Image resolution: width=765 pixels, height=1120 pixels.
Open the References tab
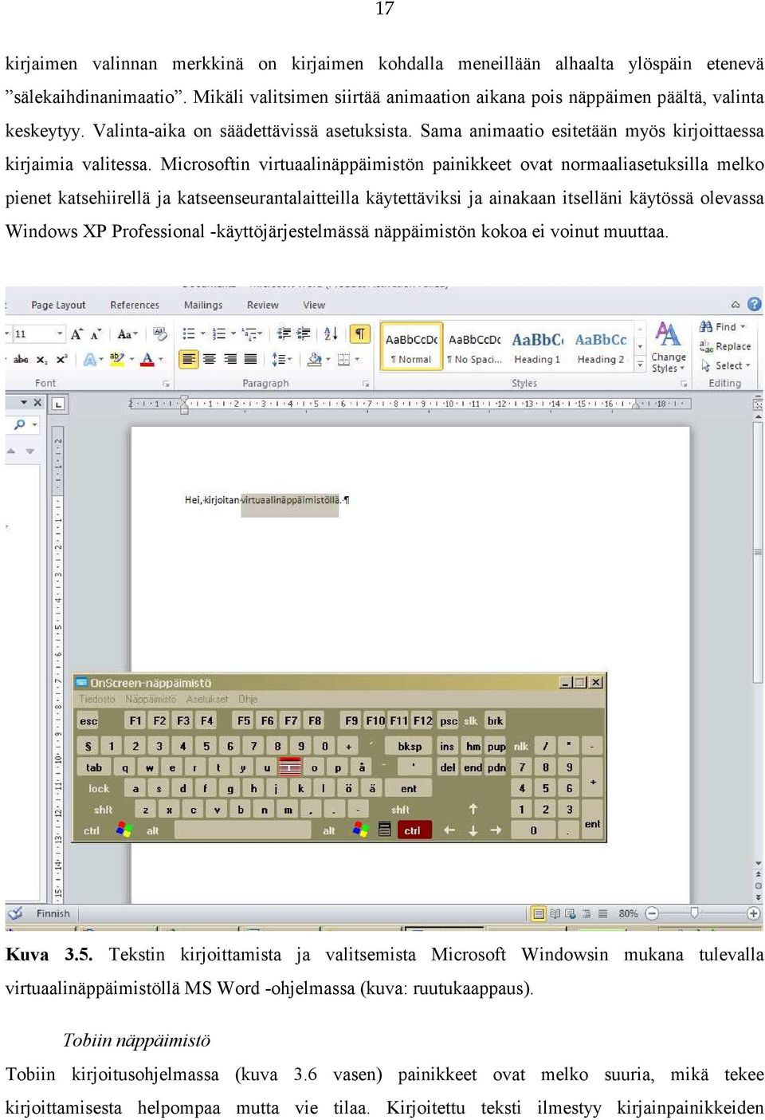[x=135, y=305]
